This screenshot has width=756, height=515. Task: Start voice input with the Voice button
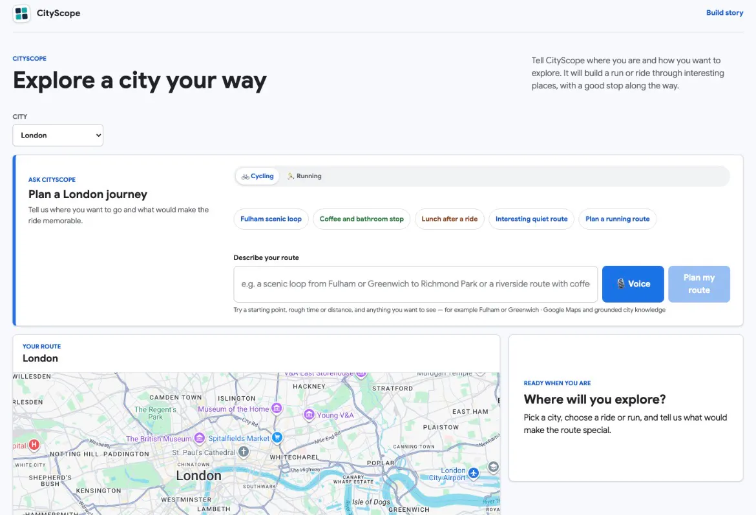tap(633, 284)
